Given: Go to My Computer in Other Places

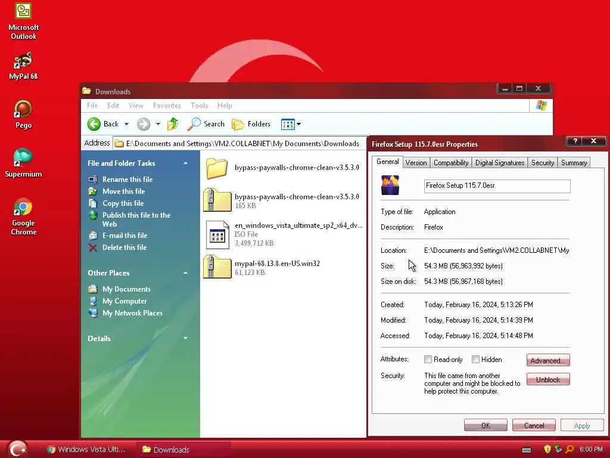Looking at the screenshot, I should click(125, 301).
